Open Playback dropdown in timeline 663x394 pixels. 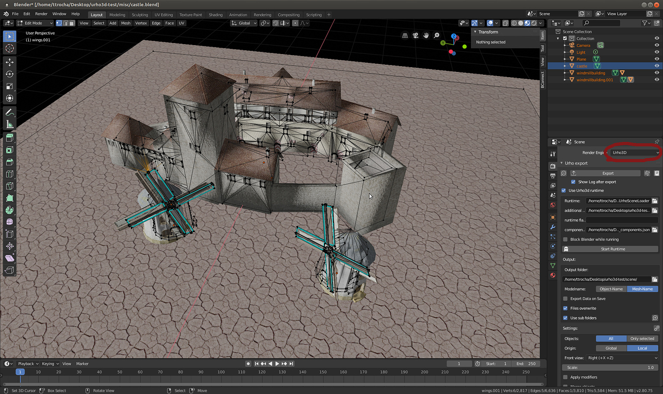(28, 364)
